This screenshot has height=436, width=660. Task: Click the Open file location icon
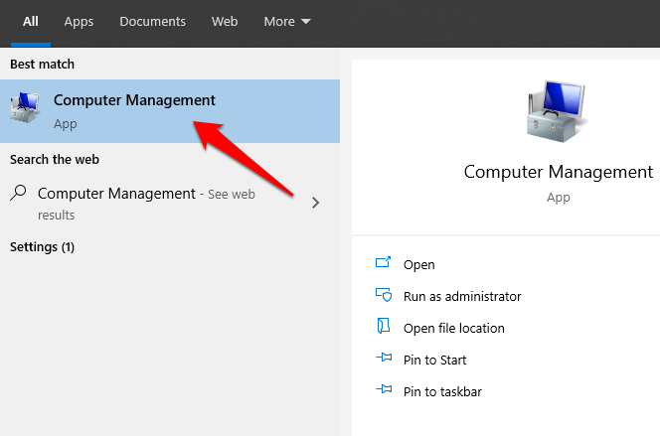point(383,326)
